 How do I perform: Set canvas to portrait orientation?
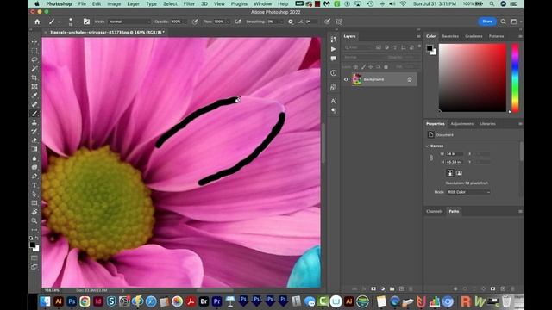coord(450,173)
